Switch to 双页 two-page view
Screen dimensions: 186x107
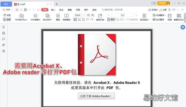(121, 19)
